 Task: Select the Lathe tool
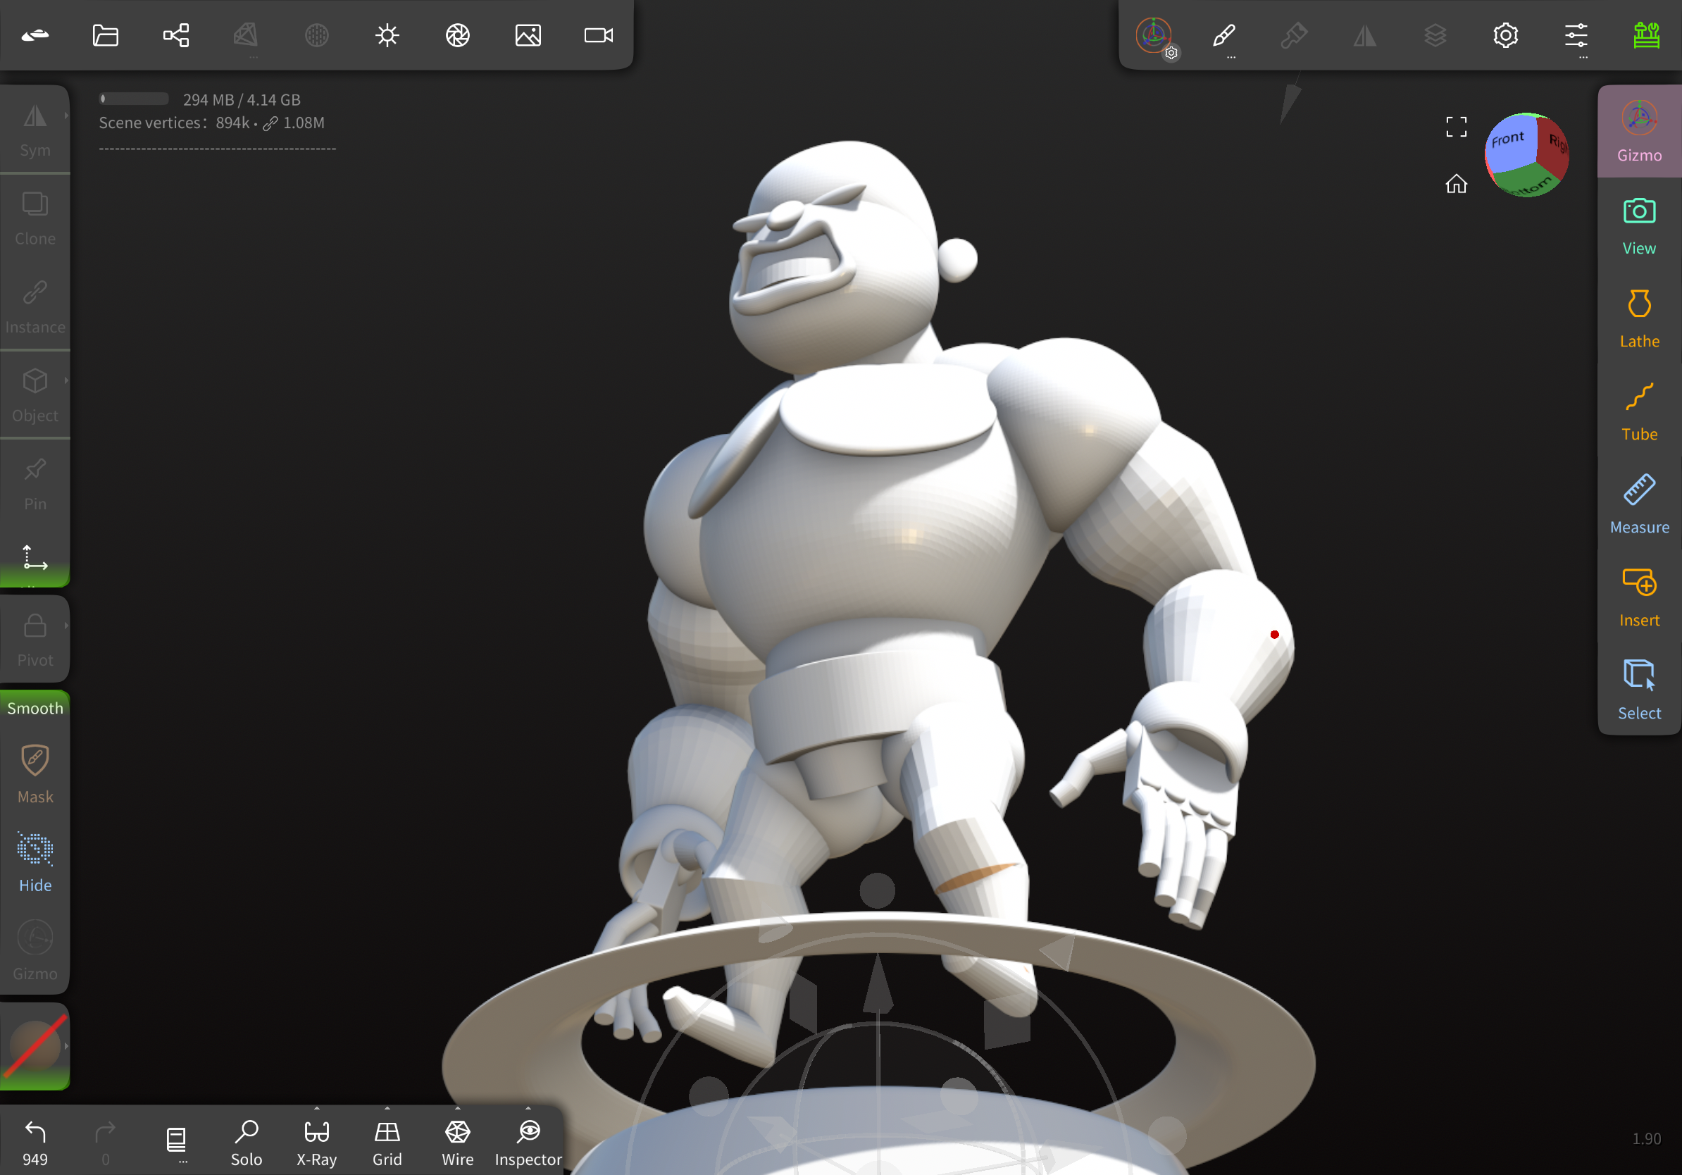[1639, 318]
